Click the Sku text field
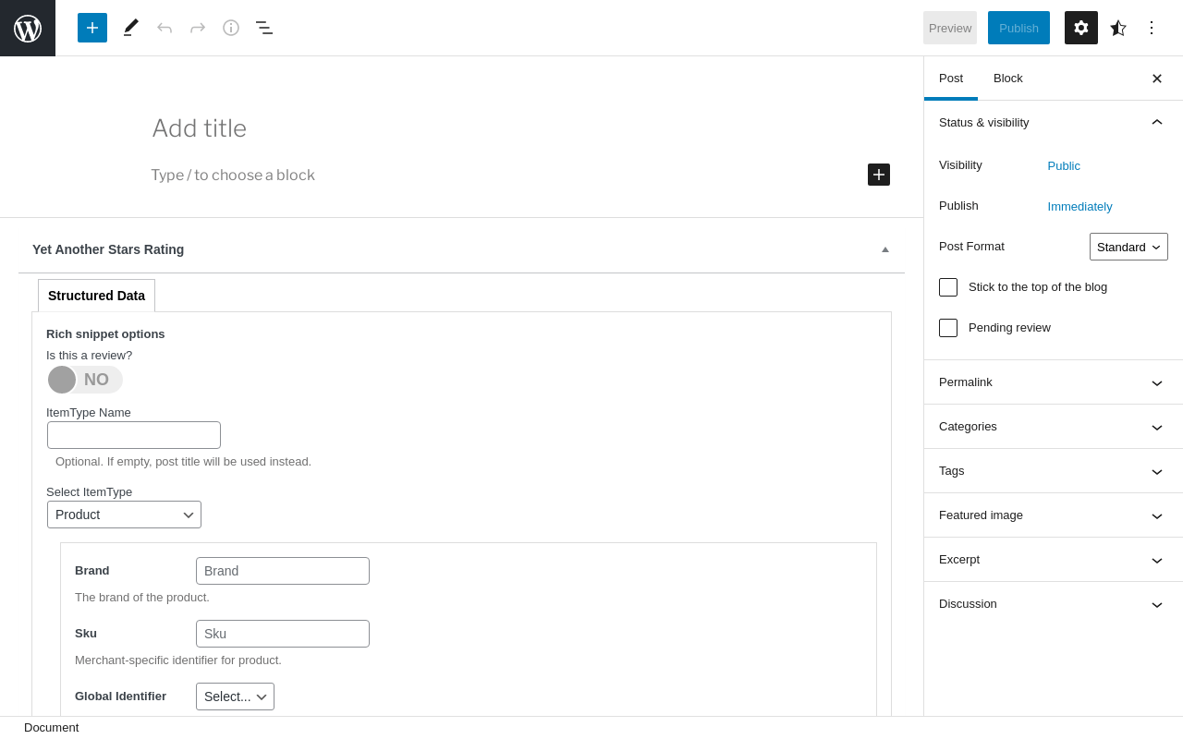The height and width of the screenshot is (739, 1183). (283, 634)
